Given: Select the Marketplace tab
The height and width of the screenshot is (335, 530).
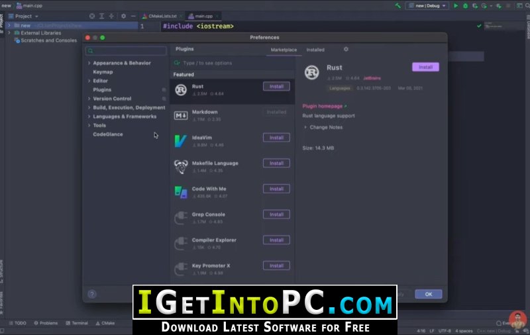Looking at the screenshot, I should (x=284, y=50).
